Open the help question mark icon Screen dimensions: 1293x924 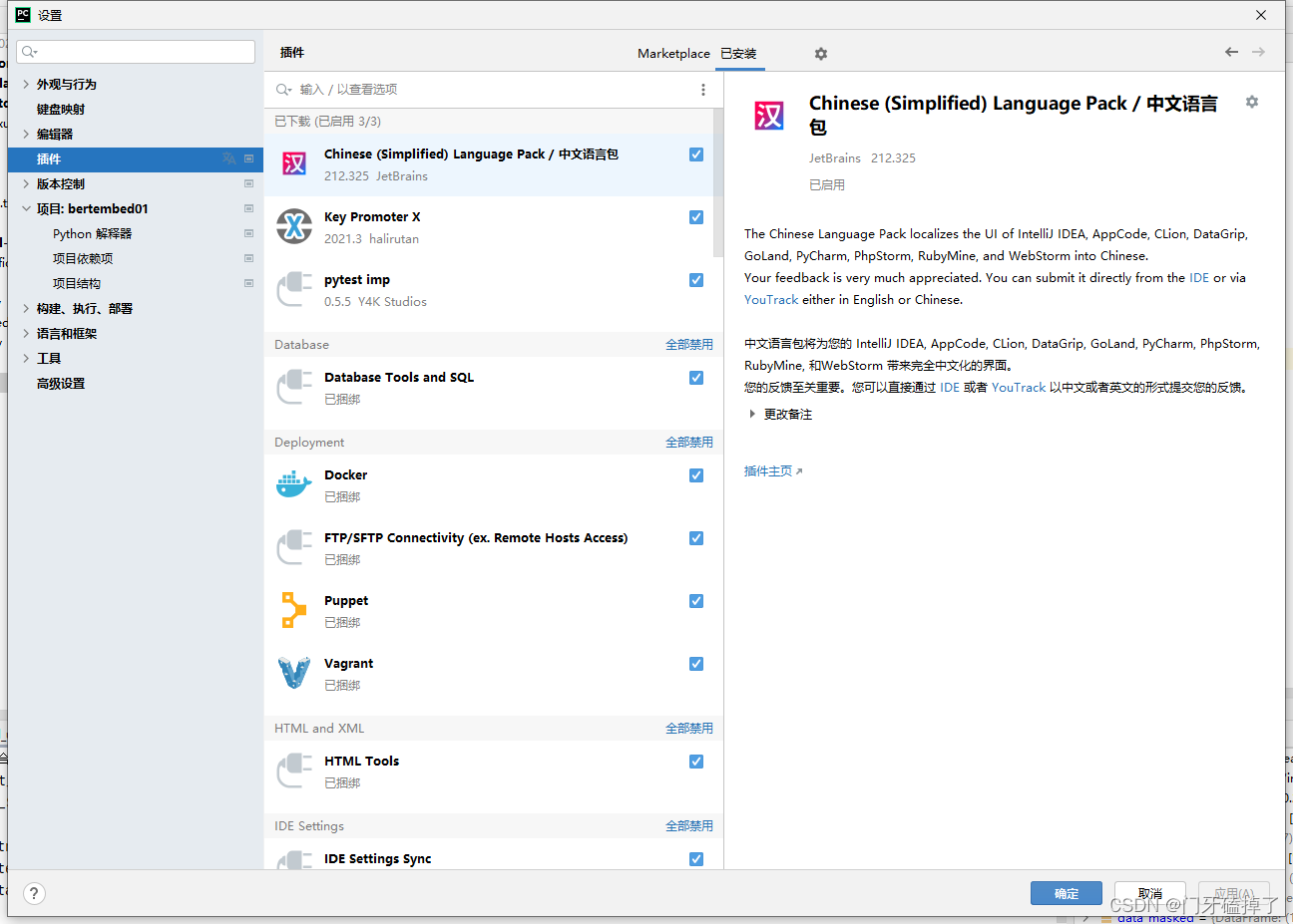pos(34,893)
